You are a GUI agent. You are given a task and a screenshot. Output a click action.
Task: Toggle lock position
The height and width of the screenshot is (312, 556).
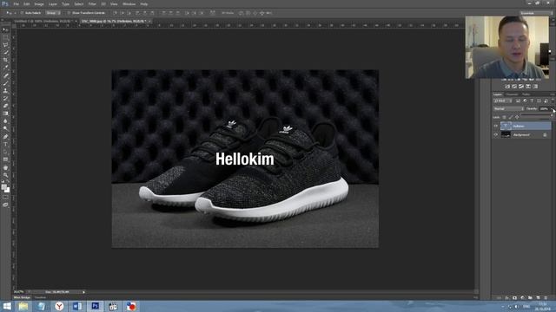coord(517,117)
